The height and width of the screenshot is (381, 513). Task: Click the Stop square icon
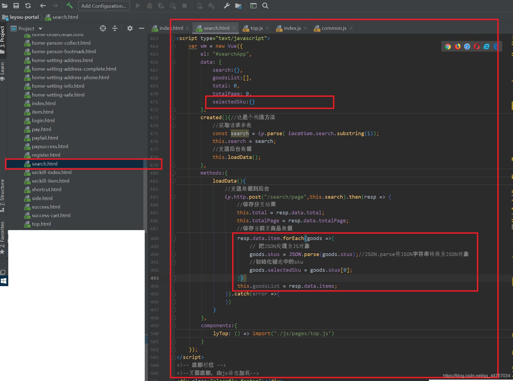185,6
